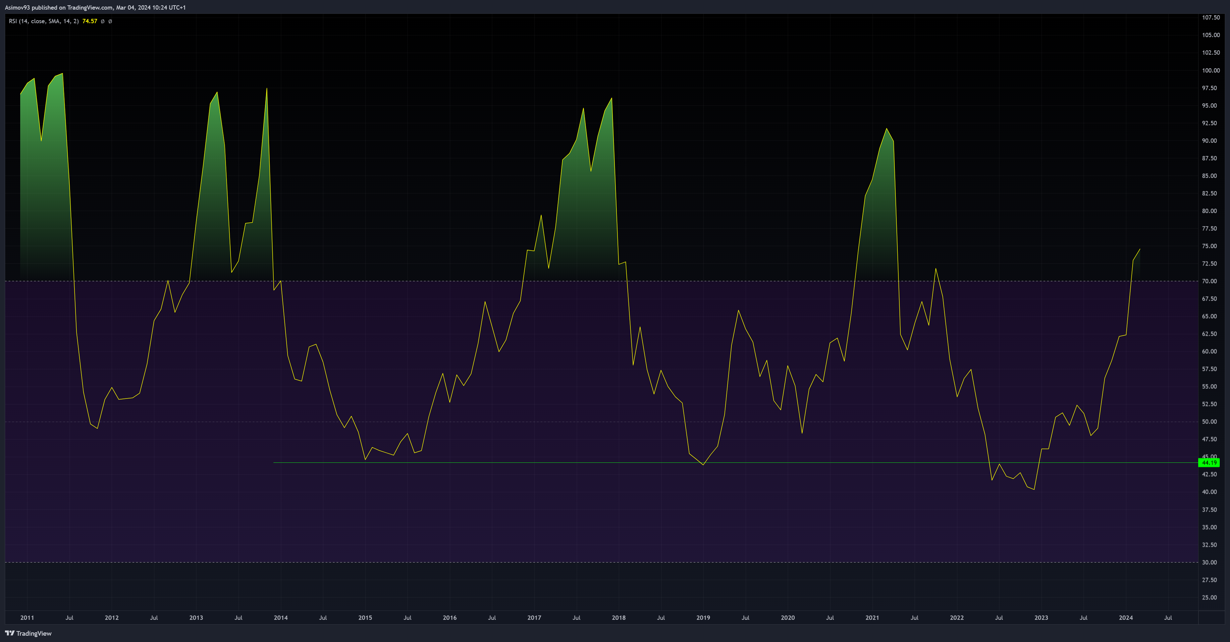1230x642 pixels.
Task: Click the second Ø symbol in RSI legend
Action: (x=110, y=21)
